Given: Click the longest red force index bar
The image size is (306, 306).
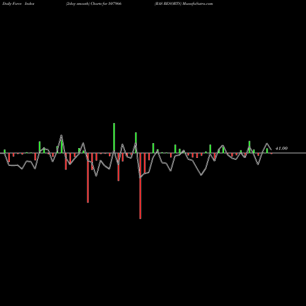Looking at the screenshot, I should pyautogui.click(x=140, y=186).
